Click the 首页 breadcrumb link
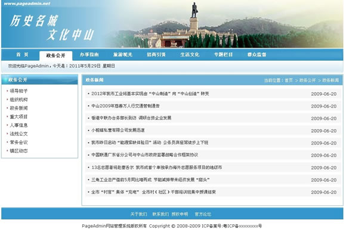This screenshot has height=232, width=346. click(289, 80)
